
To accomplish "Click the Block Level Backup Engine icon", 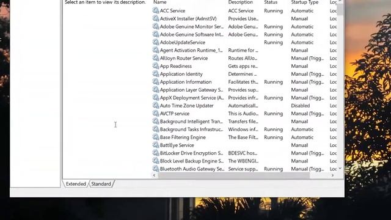I will point(156,161).
